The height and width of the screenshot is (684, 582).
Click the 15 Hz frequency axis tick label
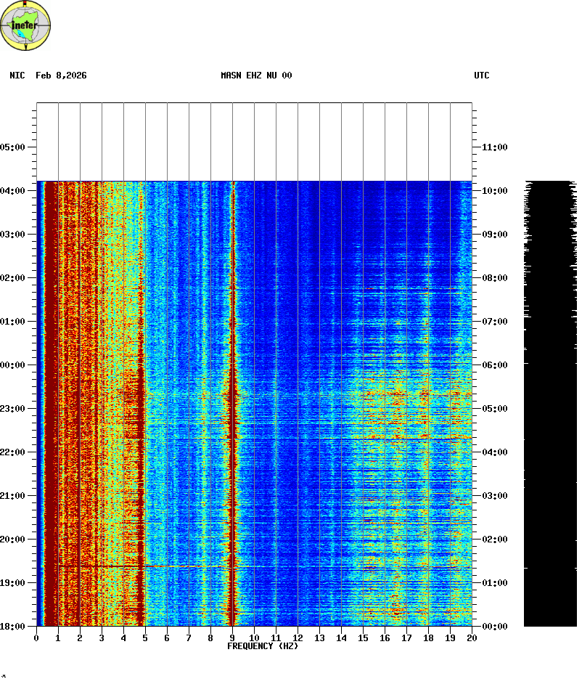(x=363, y=638)
